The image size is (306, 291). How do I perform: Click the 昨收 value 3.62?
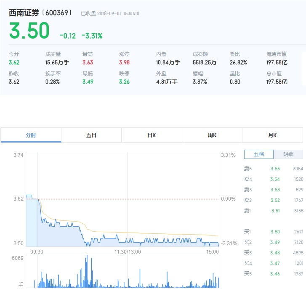click(x=14, y=82)
